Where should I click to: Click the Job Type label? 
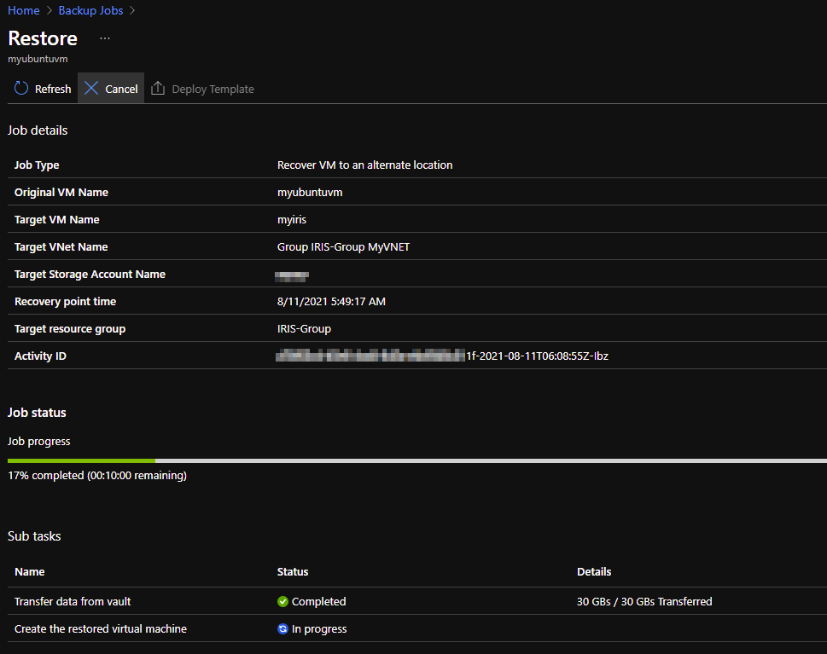(x=37, y=165)
